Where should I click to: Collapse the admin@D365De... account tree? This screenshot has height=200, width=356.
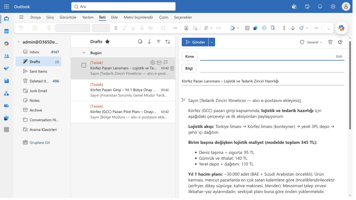tap(19, 42)
